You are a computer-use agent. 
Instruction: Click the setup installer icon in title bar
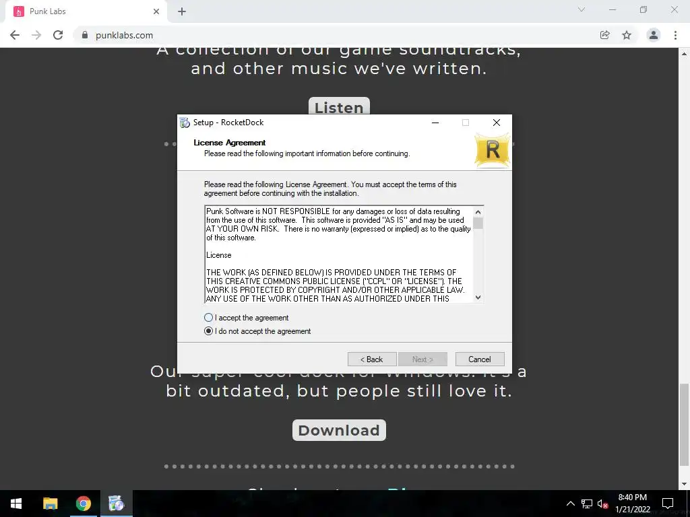coord(185,123)
